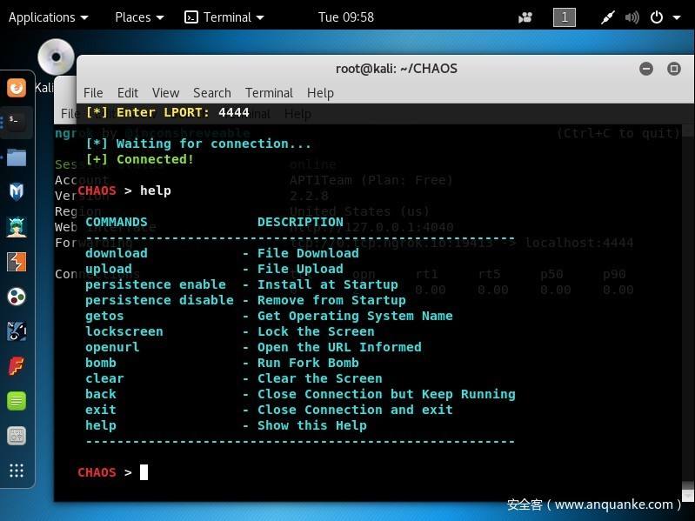Screen dimensions: 695x521
Task: Click the 'download' command text
Action: pyautogui.click(x=117, y=253)
